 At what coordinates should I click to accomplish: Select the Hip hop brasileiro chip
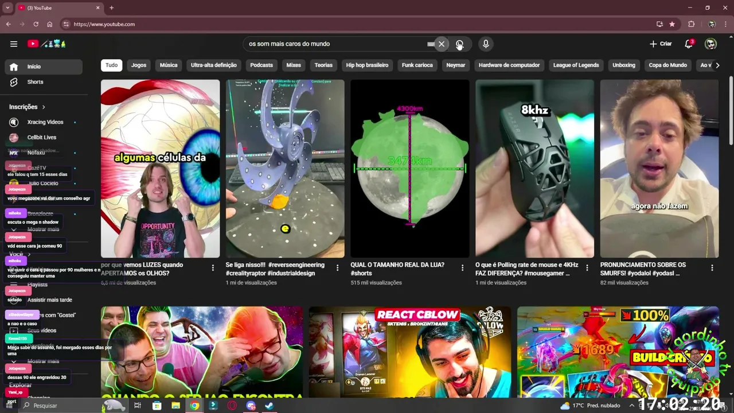pos(367,65)
